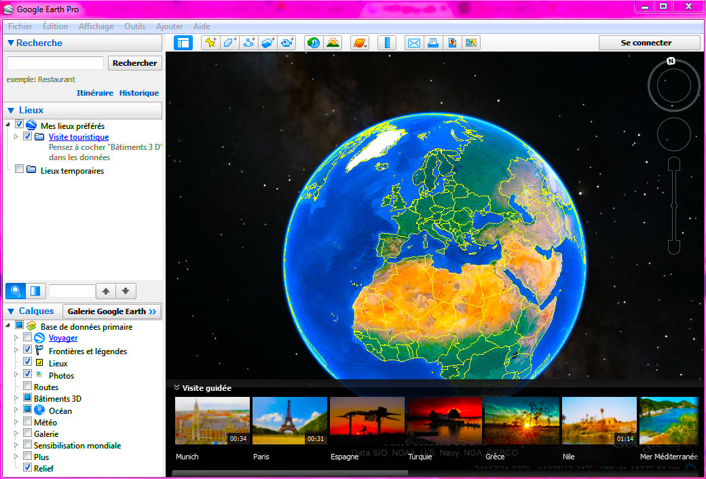Screen dimensions: 706x479
Task: Email the view with envelope icon
Action: tap(414, 43)
